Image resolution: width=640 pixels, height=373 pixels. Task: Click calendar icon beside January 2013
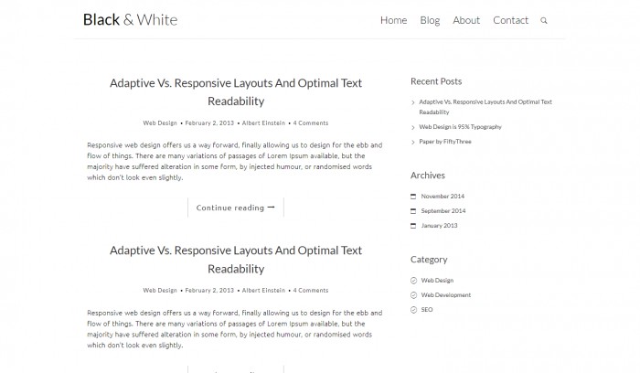[413, 226]
